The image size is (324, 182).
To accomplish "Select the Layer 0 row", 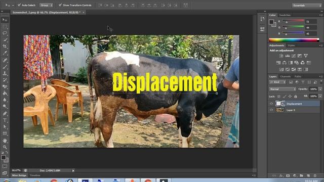I will point(294,110).
